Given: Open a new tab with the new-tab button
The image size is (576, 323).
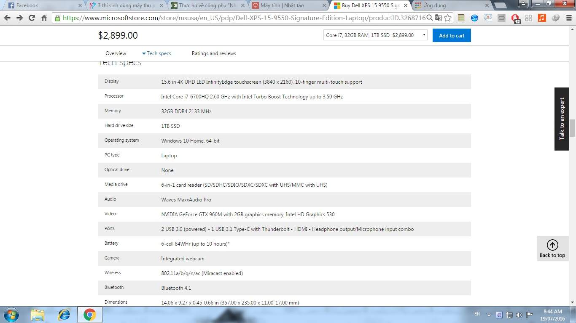Looking at the screenshot, I should tap(500, 5).
